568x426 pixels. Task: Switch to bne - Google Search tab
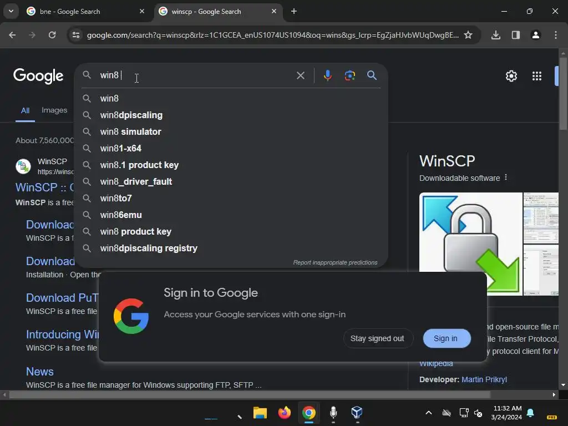point(86,12)
